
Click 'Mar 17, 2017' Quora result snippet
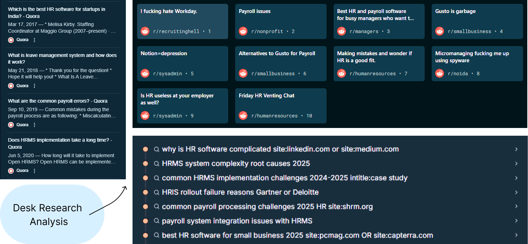[62, 27]
